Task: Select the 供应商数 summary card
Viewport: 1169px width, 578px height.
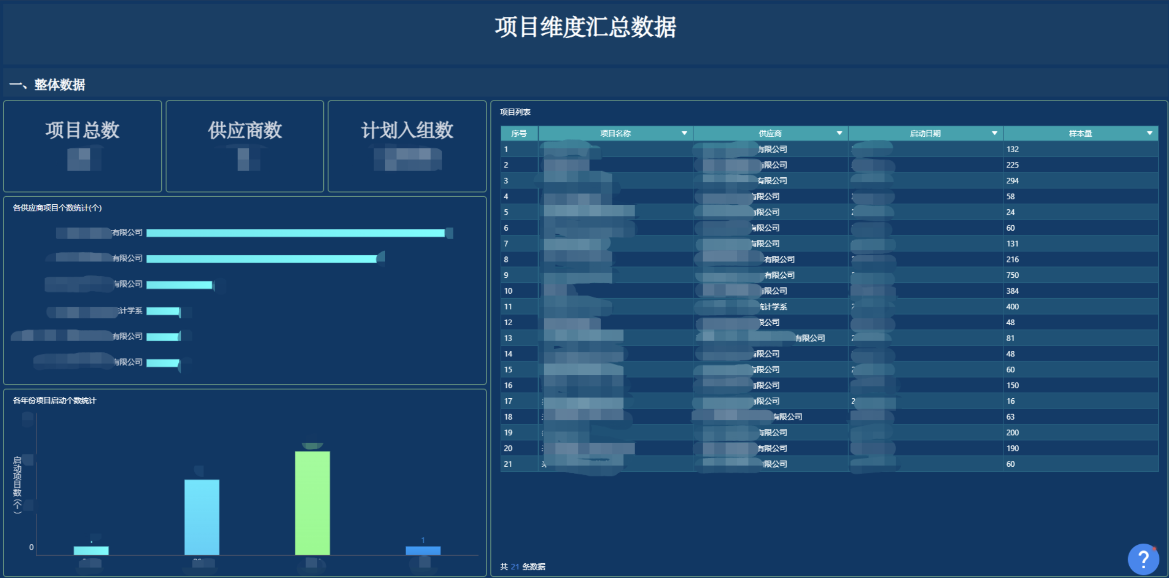Action: 245,146
